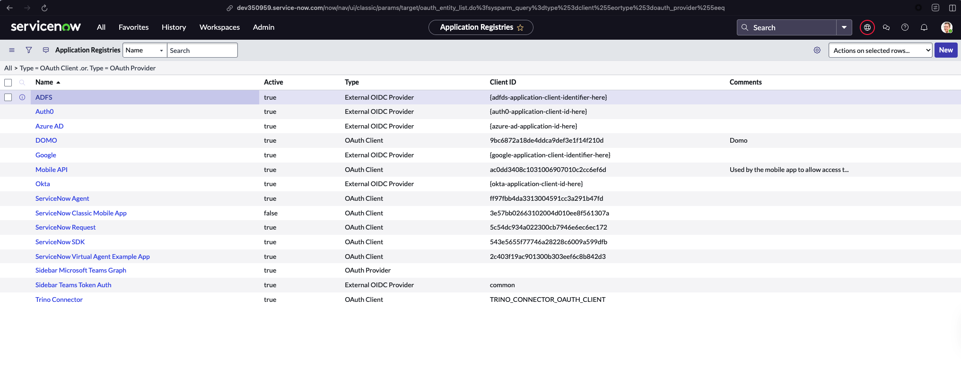Click the browser back arrow
The image size is (961, 368).
point(9,8)
